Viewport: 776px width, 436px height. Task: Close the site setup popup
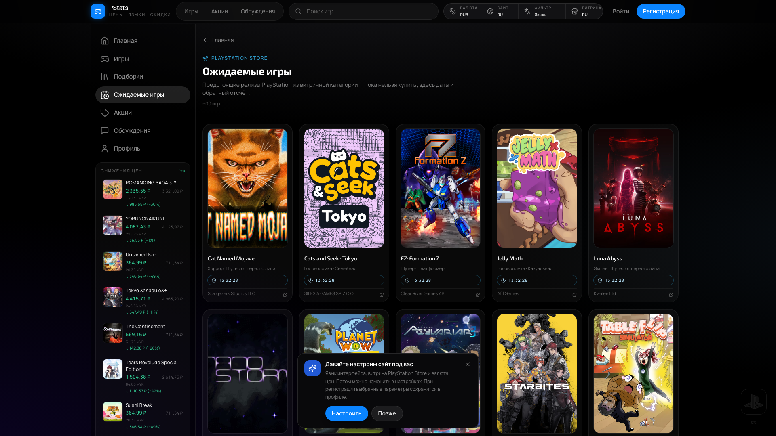click(468, 364)
